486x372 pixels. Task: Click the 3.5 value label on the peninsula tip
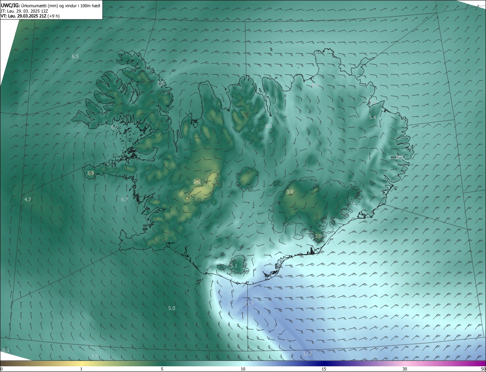coord(90,173)
